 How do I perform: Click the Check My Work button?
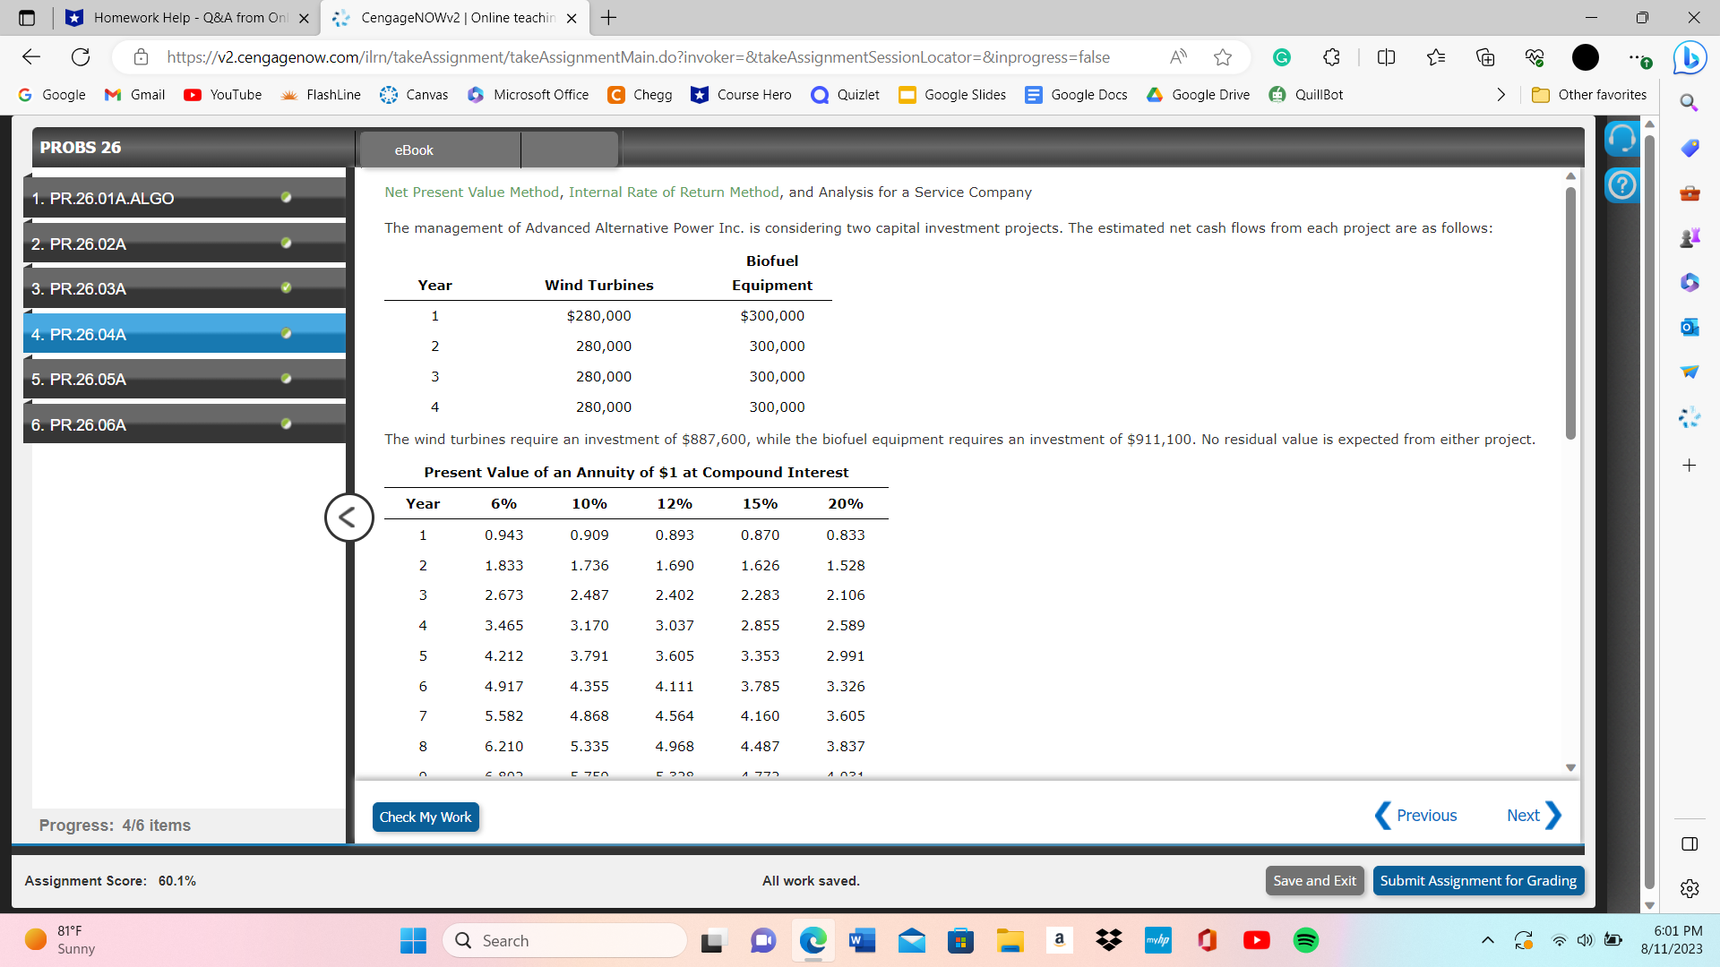[x=425, y=817]
